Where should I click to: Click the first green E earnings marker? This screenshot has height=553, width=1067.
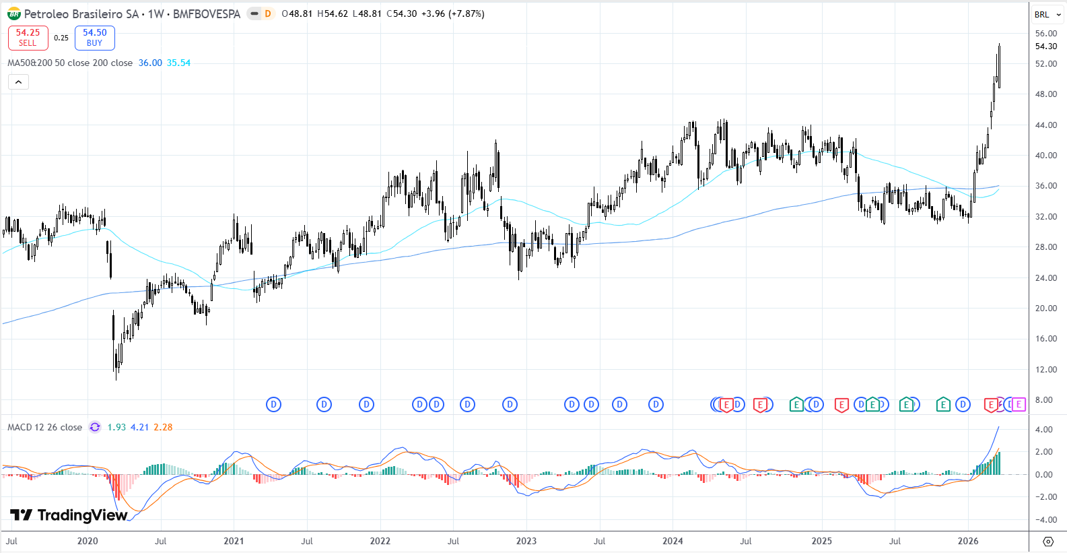pyautogui.click(x=796, y=404)
